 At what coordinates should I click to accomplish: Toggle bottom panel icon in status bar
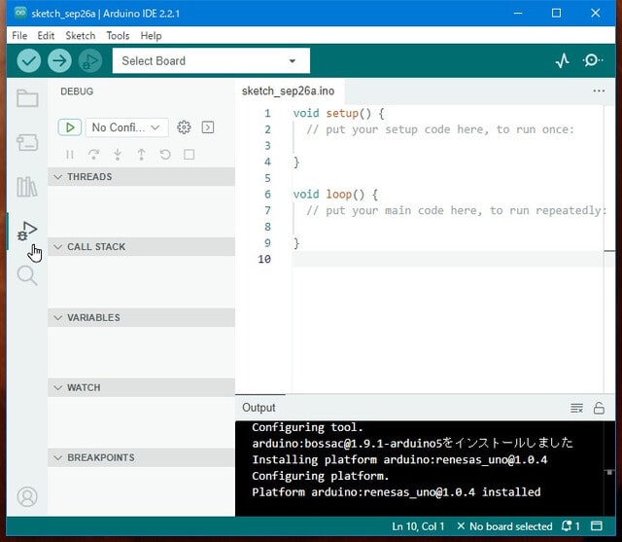tap(597, 526)
